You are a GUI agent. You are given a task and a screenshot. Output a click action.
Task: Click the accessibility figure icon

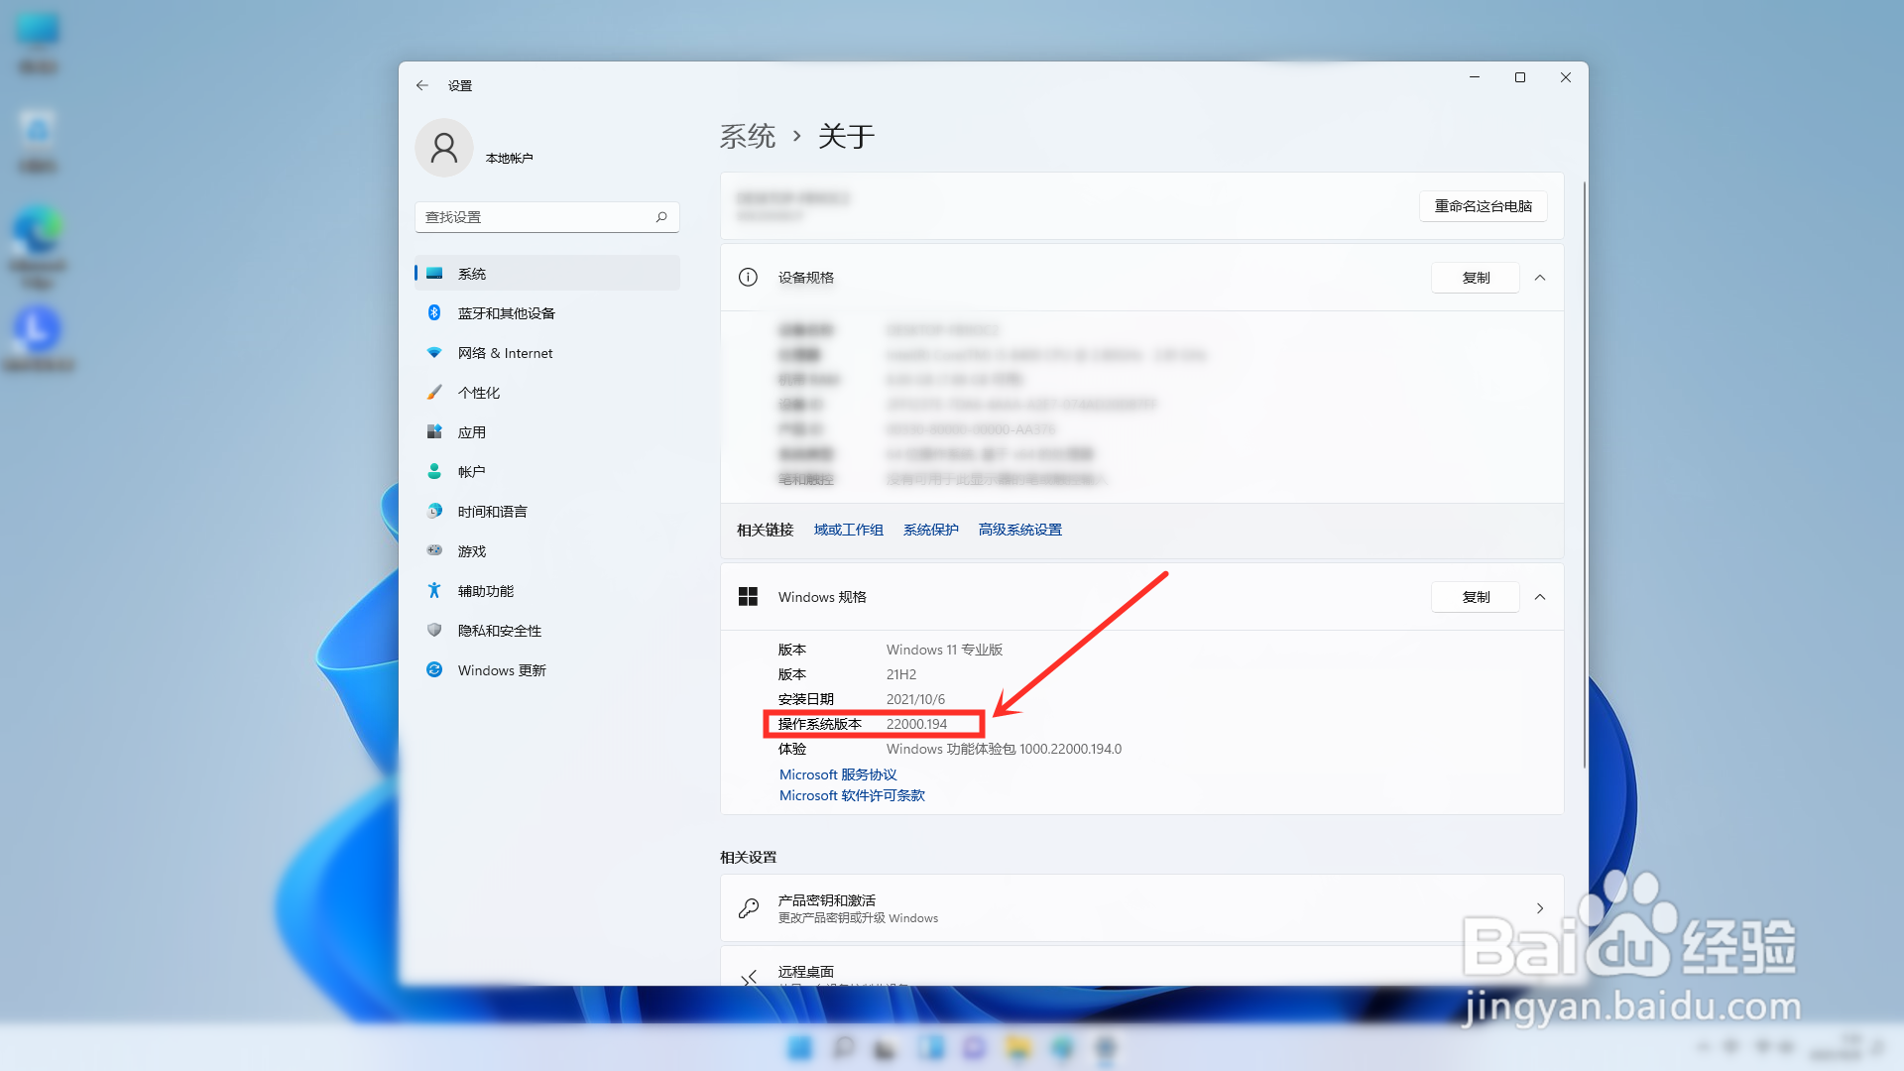(x=434, y=590)
